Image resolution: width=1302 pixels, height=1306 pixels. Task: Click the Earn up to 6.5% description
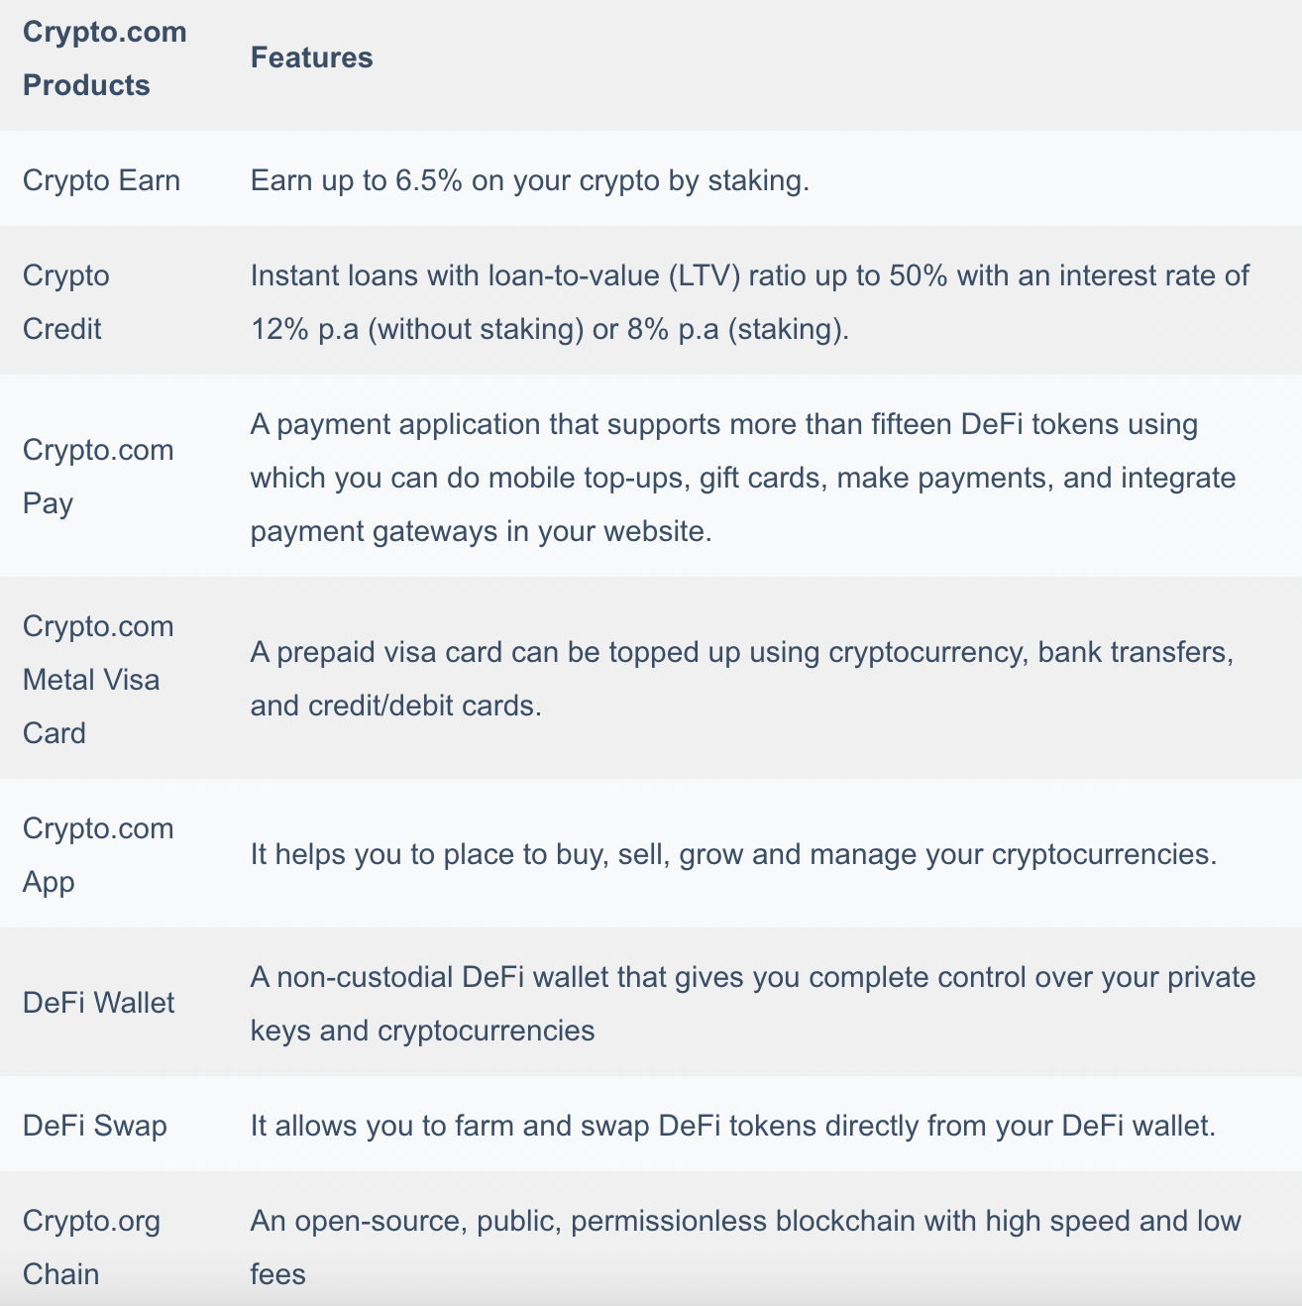tap(529, 180)
